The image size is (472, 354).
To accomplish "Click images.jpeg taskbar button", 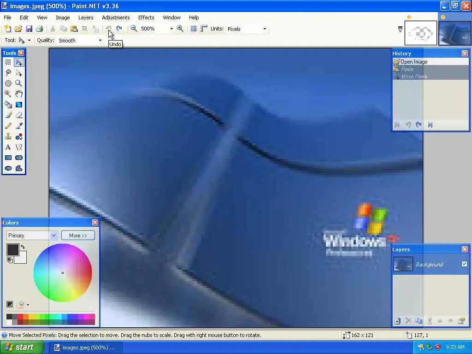I will [x=85, y=348].
